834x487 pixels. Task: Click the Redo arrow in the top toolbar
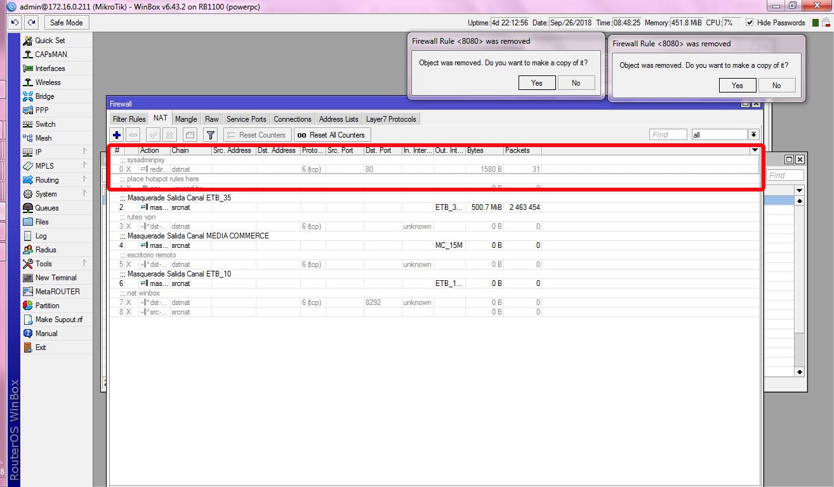31,23
